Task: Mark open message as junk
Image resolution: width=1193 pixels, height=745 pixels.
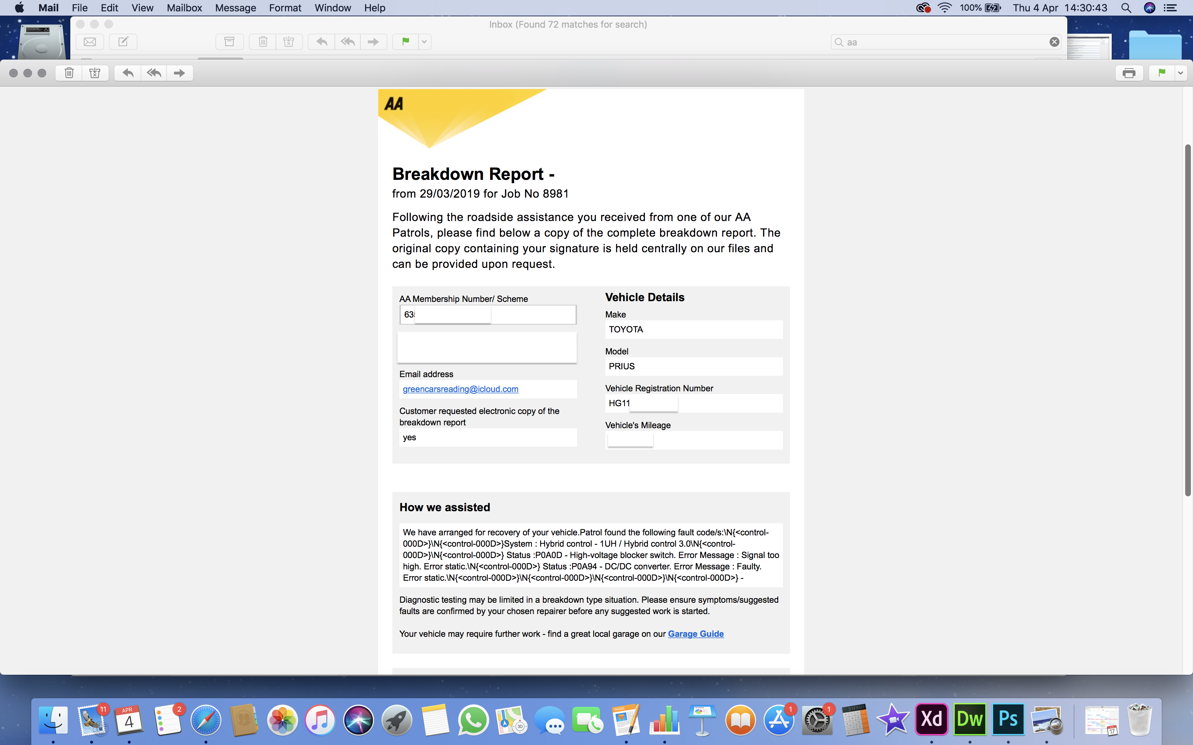Action: click(x=95, y=73)
